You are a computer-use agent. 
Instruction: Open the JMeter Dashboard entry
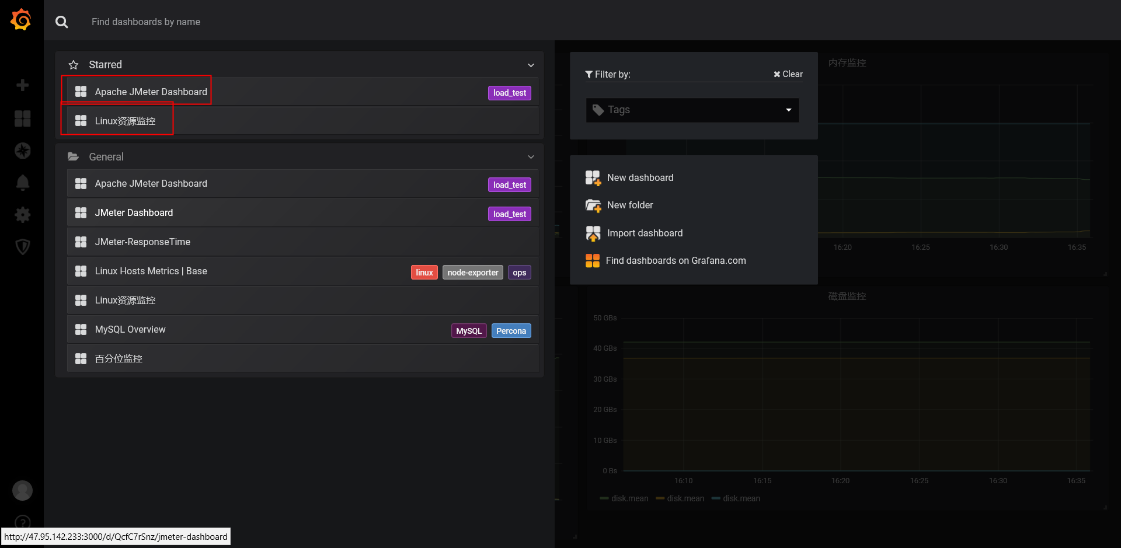click(302, 212)
